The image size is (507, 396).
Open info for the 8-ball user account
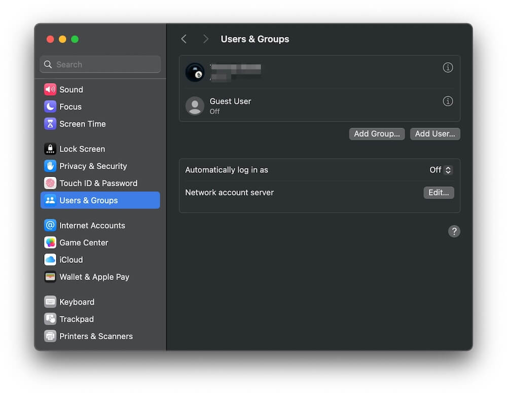pos(448,67)
